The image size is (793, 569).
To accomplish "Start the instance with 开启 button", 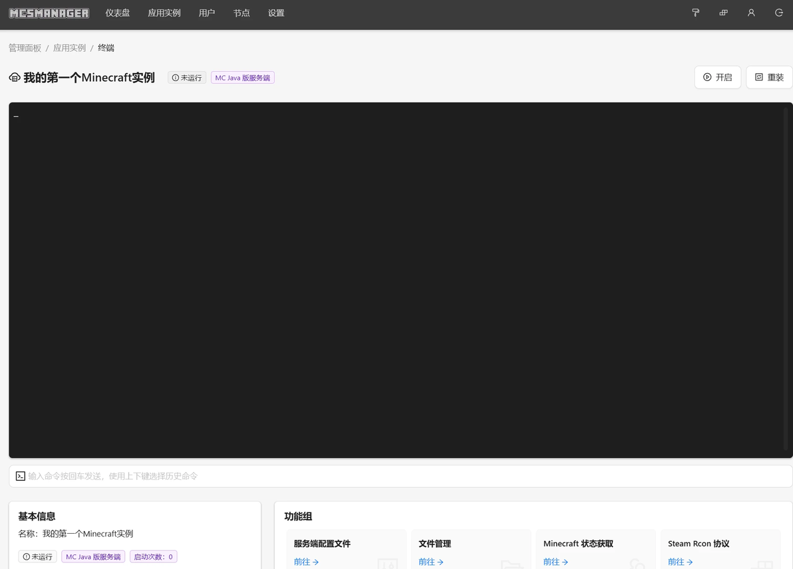I will [718, 77].
